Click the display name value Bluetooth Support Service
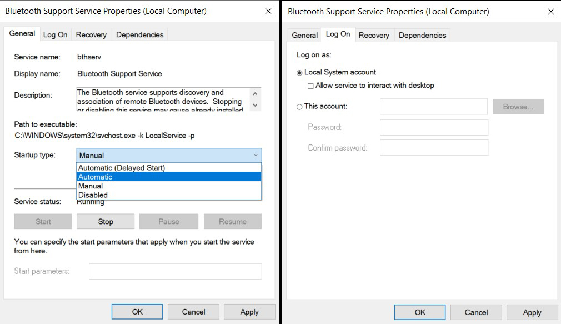The height and width of the screenshot is (324, 561). 119,74
